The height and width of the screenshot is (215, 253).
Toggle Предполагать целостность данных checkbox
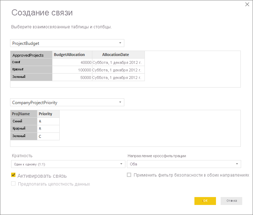click(13, 183)
